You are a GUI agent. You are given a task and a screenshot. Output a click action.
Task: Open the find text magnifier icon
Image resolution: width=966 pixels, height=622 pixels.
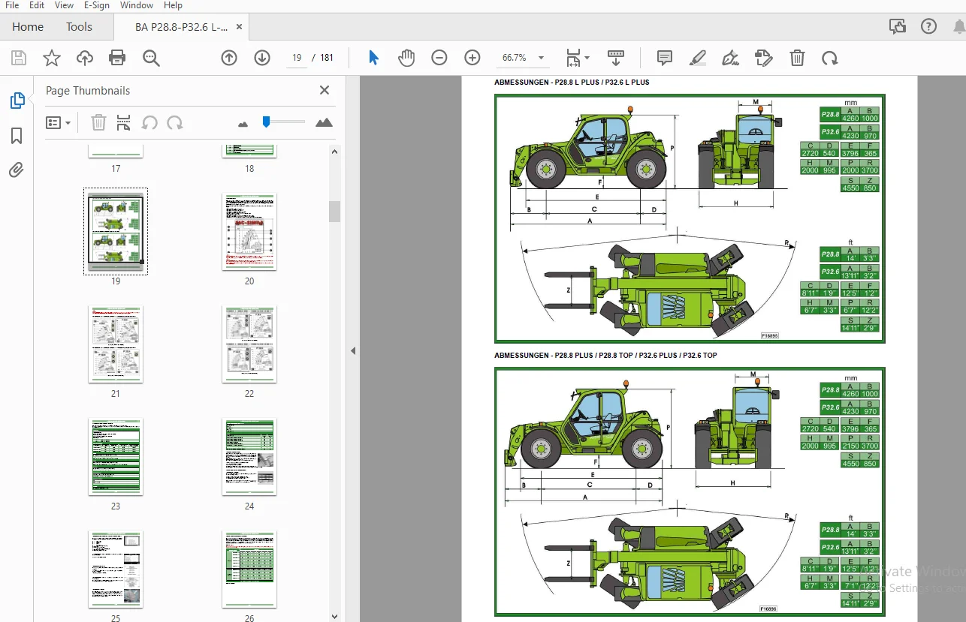151,58
